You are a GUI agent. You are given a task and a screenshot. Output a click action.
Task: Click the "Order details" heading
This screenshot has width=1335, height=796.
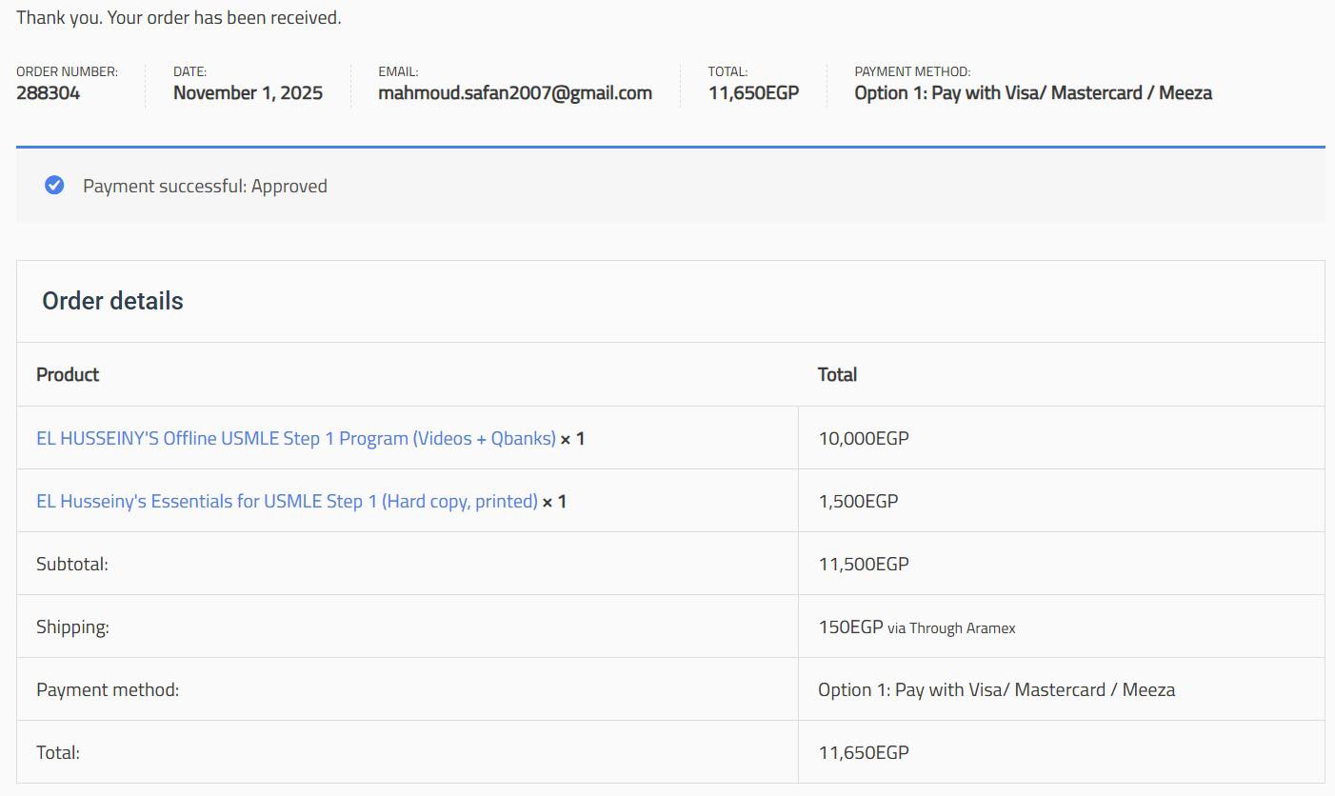coord(112,301)
